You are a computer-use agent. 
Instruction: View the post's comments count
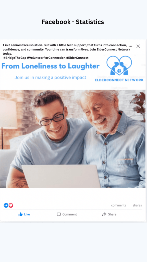[x=118, y=205]
